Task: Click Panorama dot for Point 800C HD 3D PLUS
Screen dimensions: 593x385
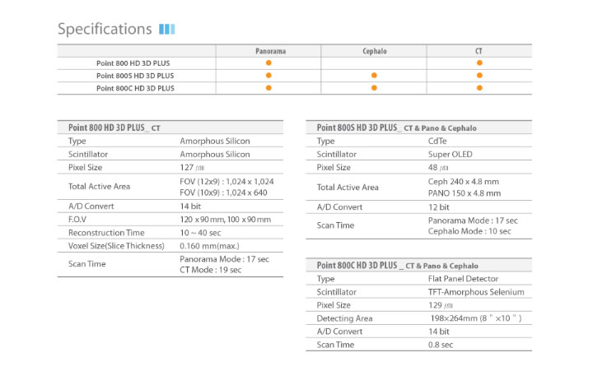Action: [268, 88]
